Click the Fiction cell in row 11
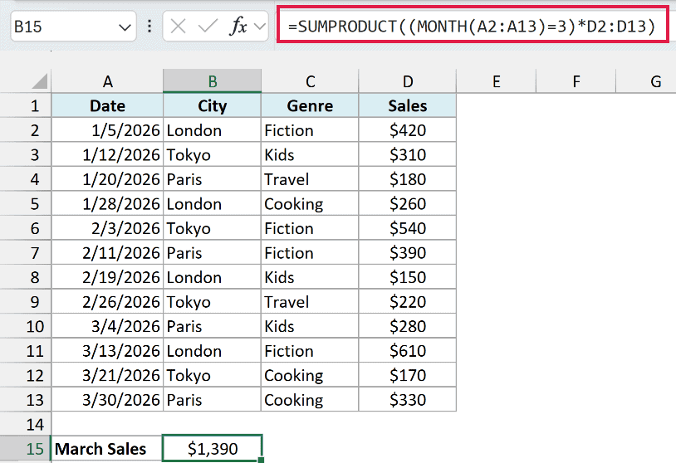 tap(310, 351)
